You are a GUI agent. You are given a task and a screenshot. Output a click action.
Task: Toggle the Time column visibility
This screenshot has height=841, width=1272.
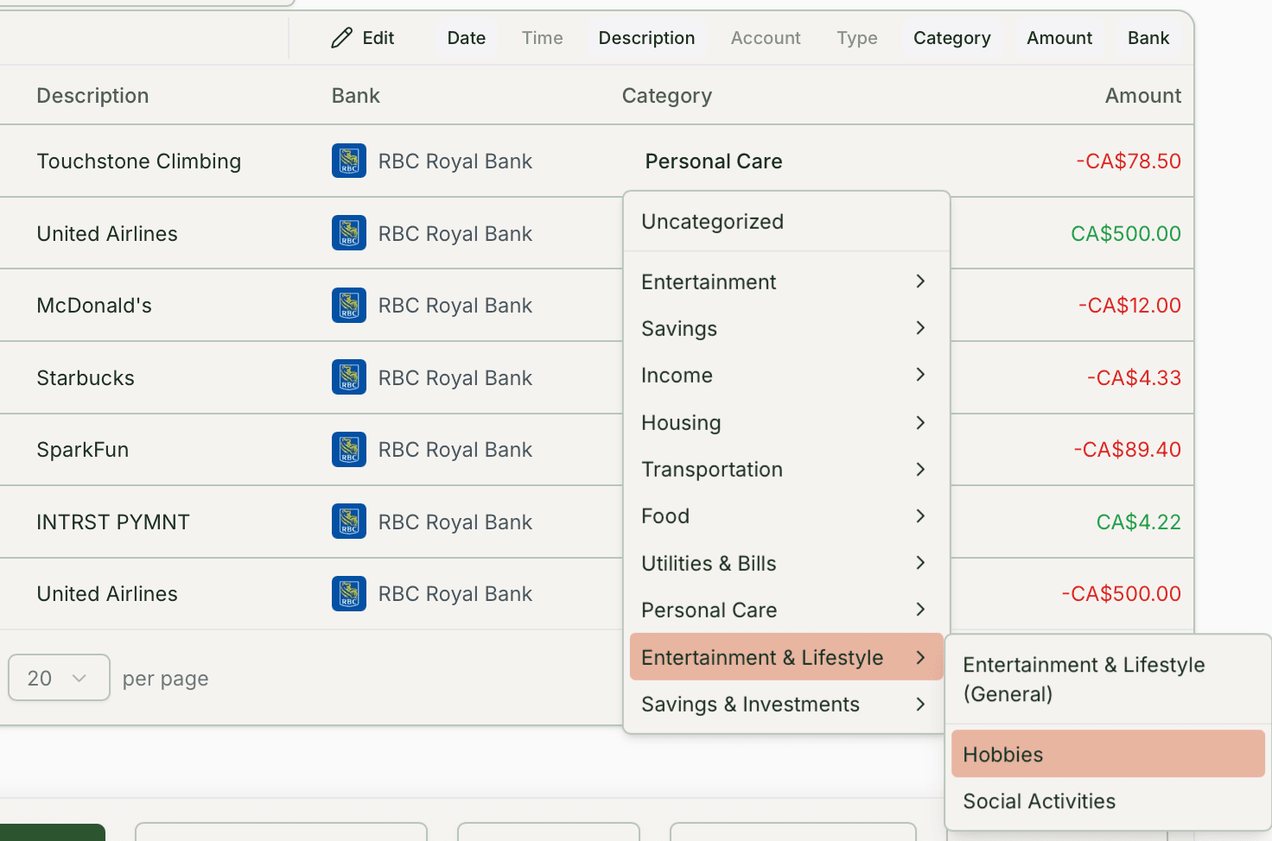click(543, 38)
